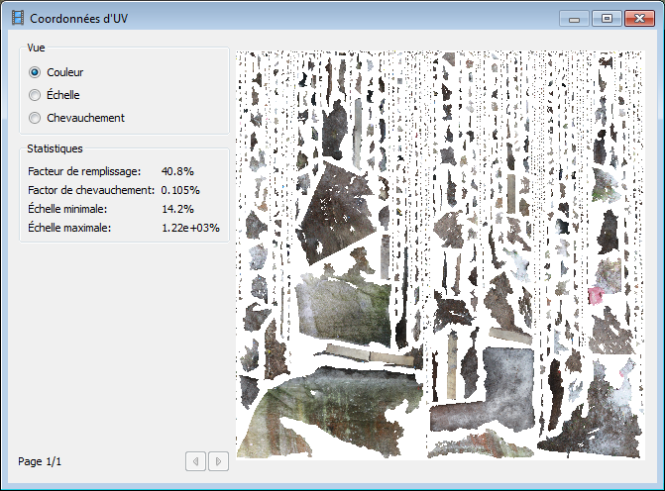Image resolution: width=665 pixels, height=491 pixels.
Task: Click the Factor de chevauchement label
Action: pyautogui.click(x=90, y=190)
